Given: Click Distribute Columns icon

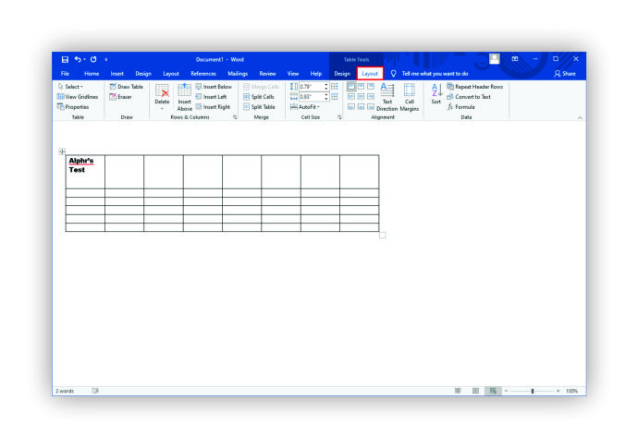Looking at the screenshot, I should pyautogui.click(x=335, y=97).
